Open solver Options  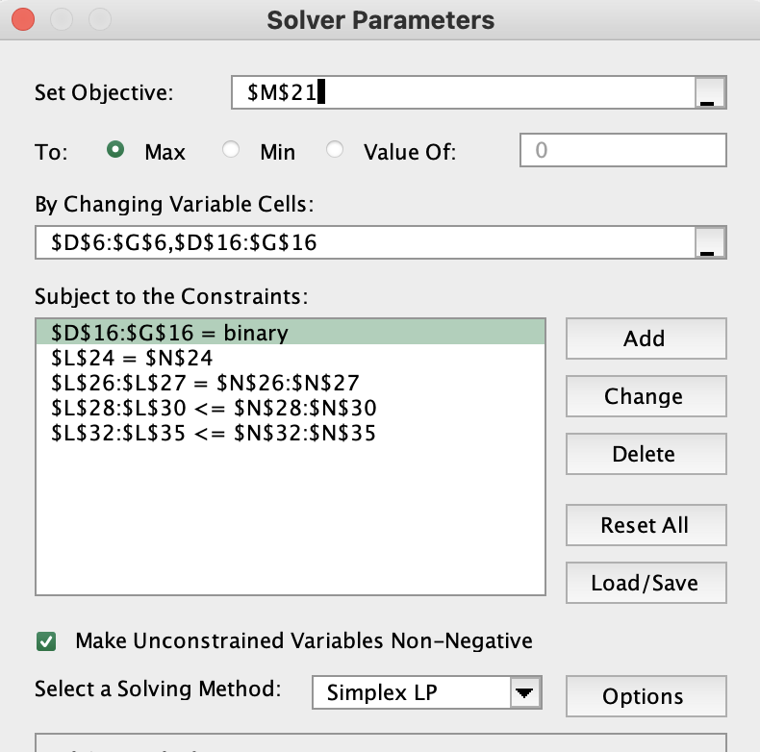pos(645,696)
